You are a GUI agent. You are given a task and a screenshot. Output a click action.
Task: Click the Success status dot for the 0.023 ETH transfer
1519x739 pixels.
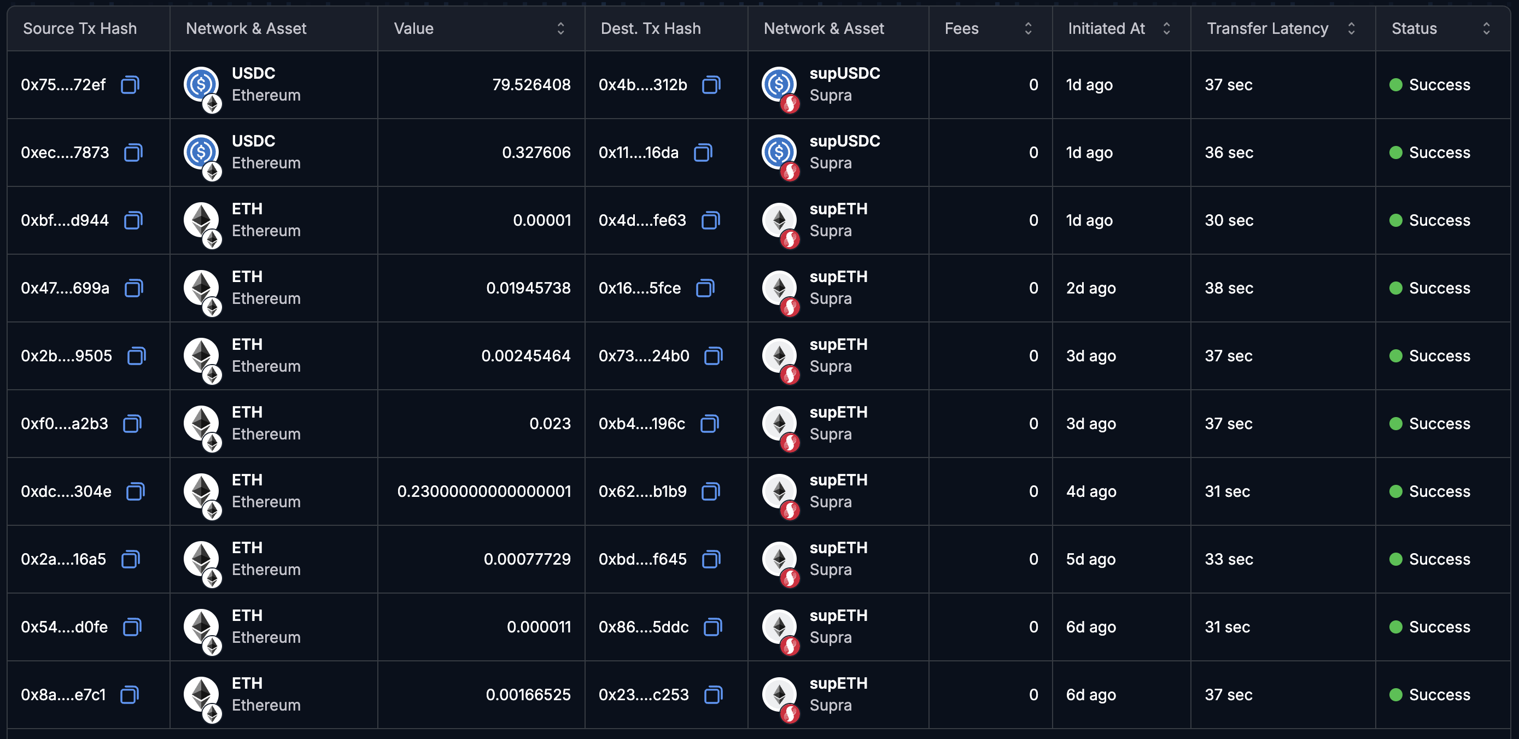[1397, 424]
